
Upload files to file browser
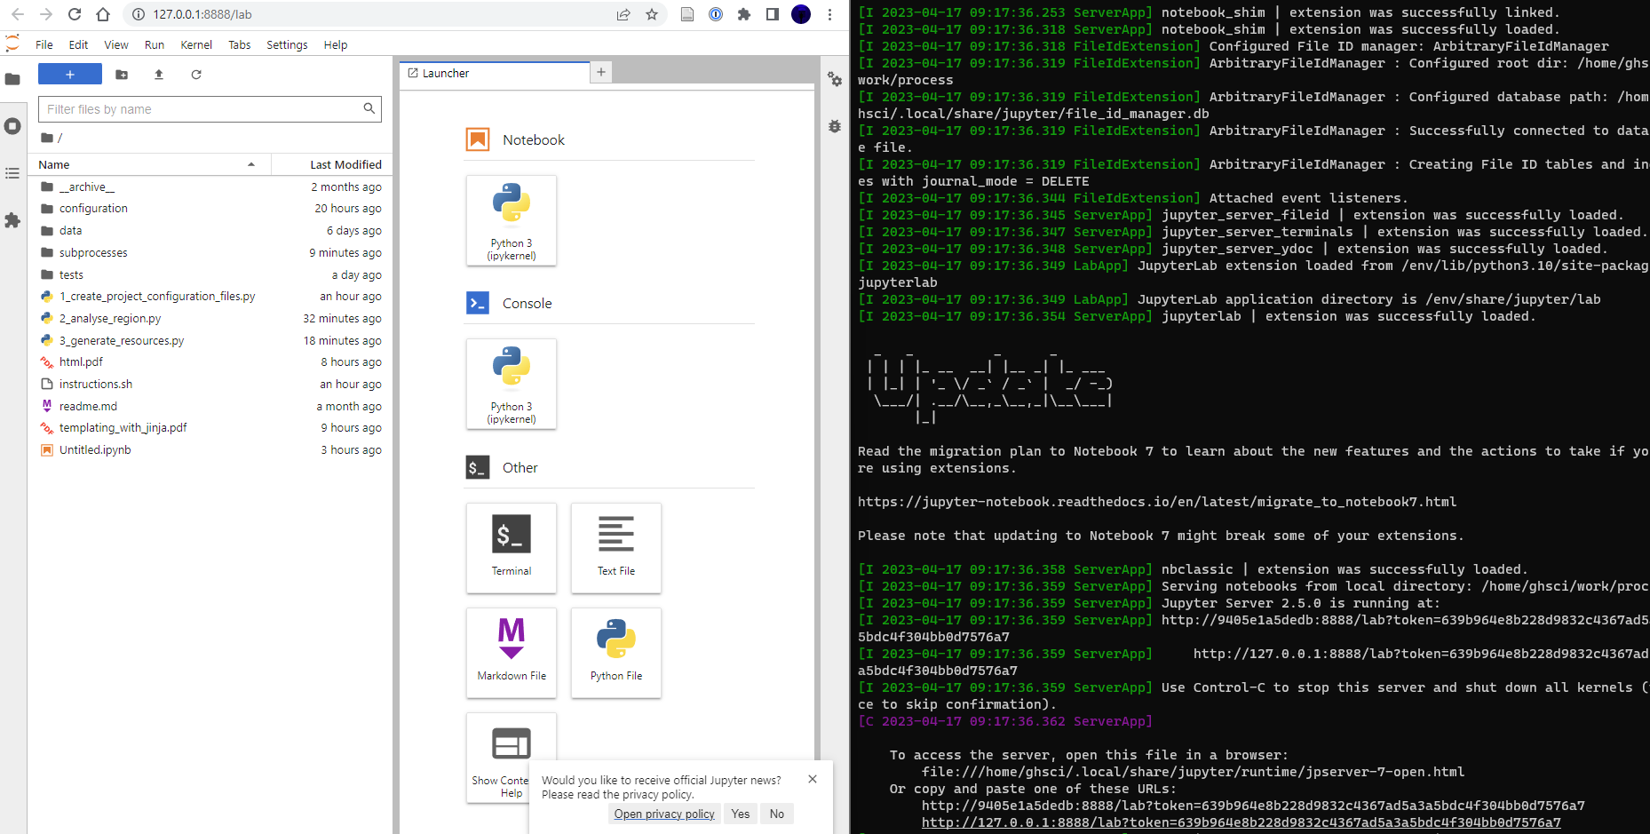click(x=159, y=75)
